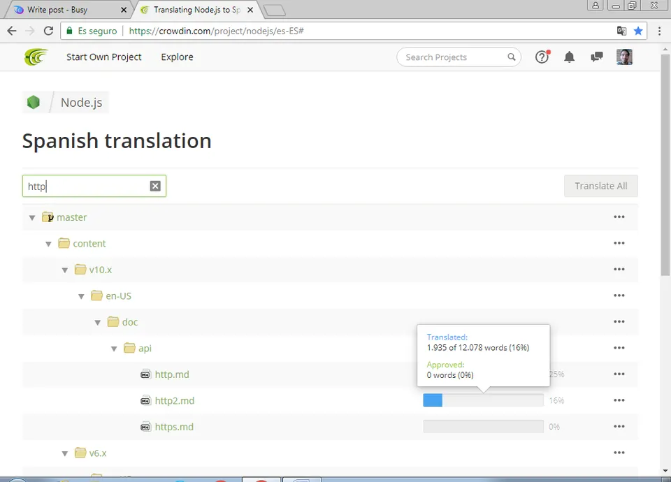The height and width of the screenshot is (482, 671).
Task: Open the http.md file
Action: click(x=172, y=374)
